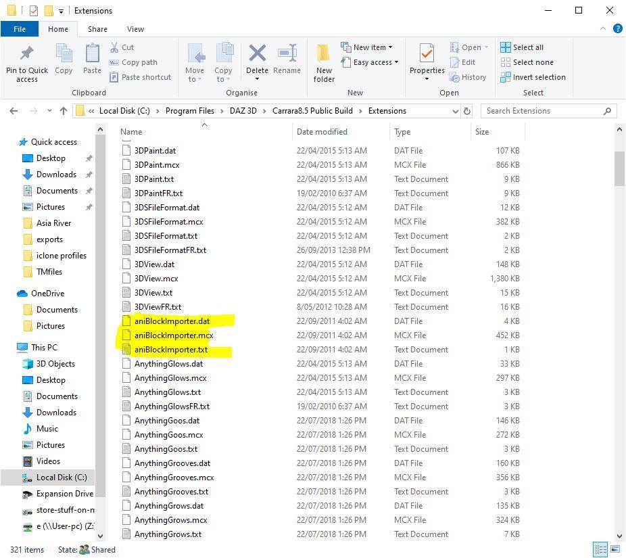Select aniBlockImporter.dat file
Screen dimensions: 626x558
point(172,321)
